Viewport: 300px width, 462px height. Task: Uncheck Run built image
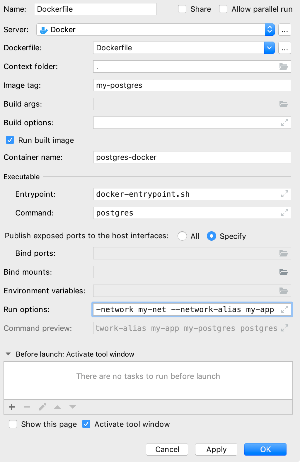10,140
